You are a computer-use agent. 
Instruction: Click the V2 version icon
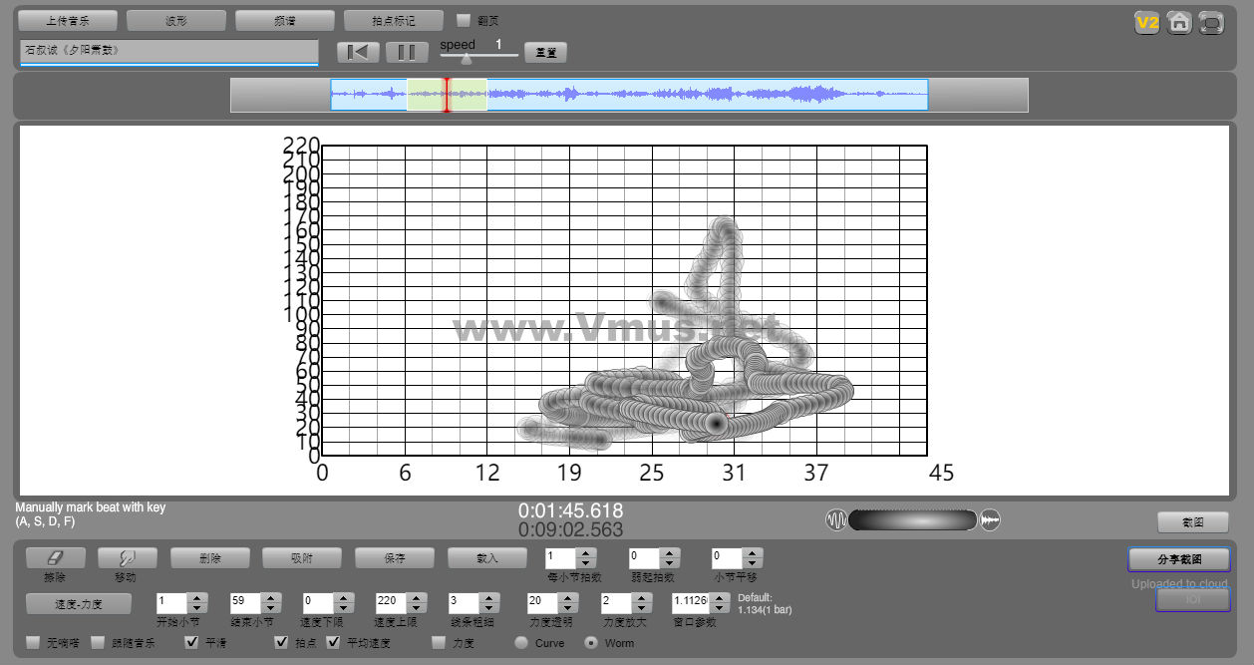point(1147,22)
